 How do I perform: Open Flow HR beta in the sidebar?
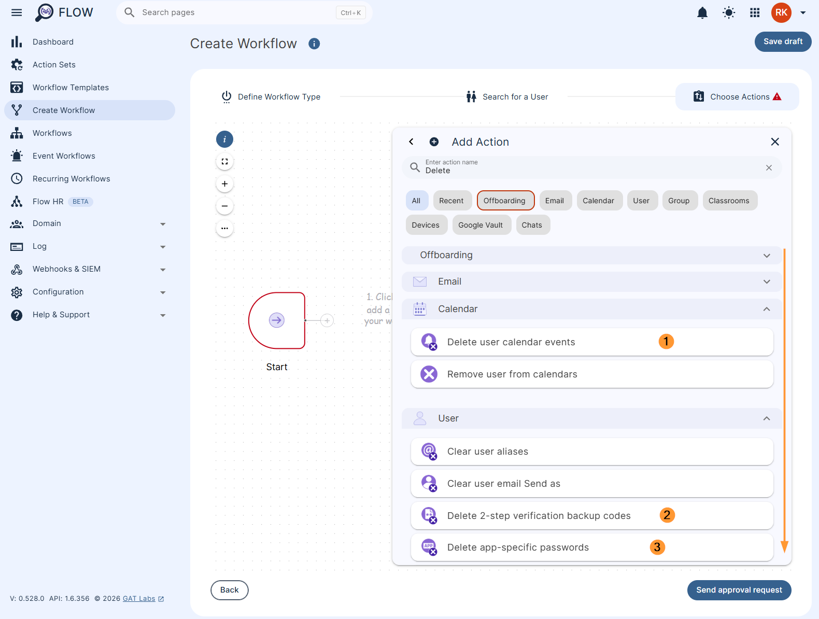tap(90, 202)
